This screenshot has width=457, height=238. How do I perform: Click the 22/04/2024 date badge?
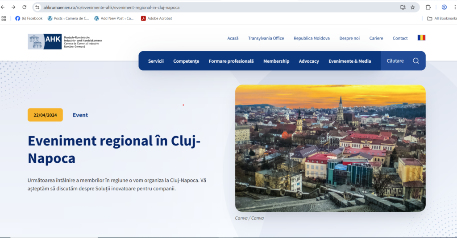pos(45,115)
